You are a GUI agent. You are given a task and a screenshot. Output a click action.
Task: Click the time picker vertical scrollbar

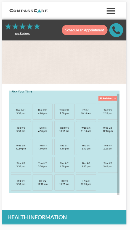click(118, 144)
